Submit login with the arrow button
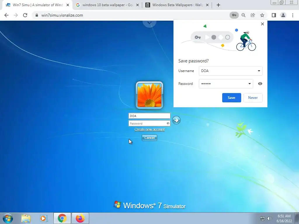This screenshot has width=299, height=224. point(176,120)
